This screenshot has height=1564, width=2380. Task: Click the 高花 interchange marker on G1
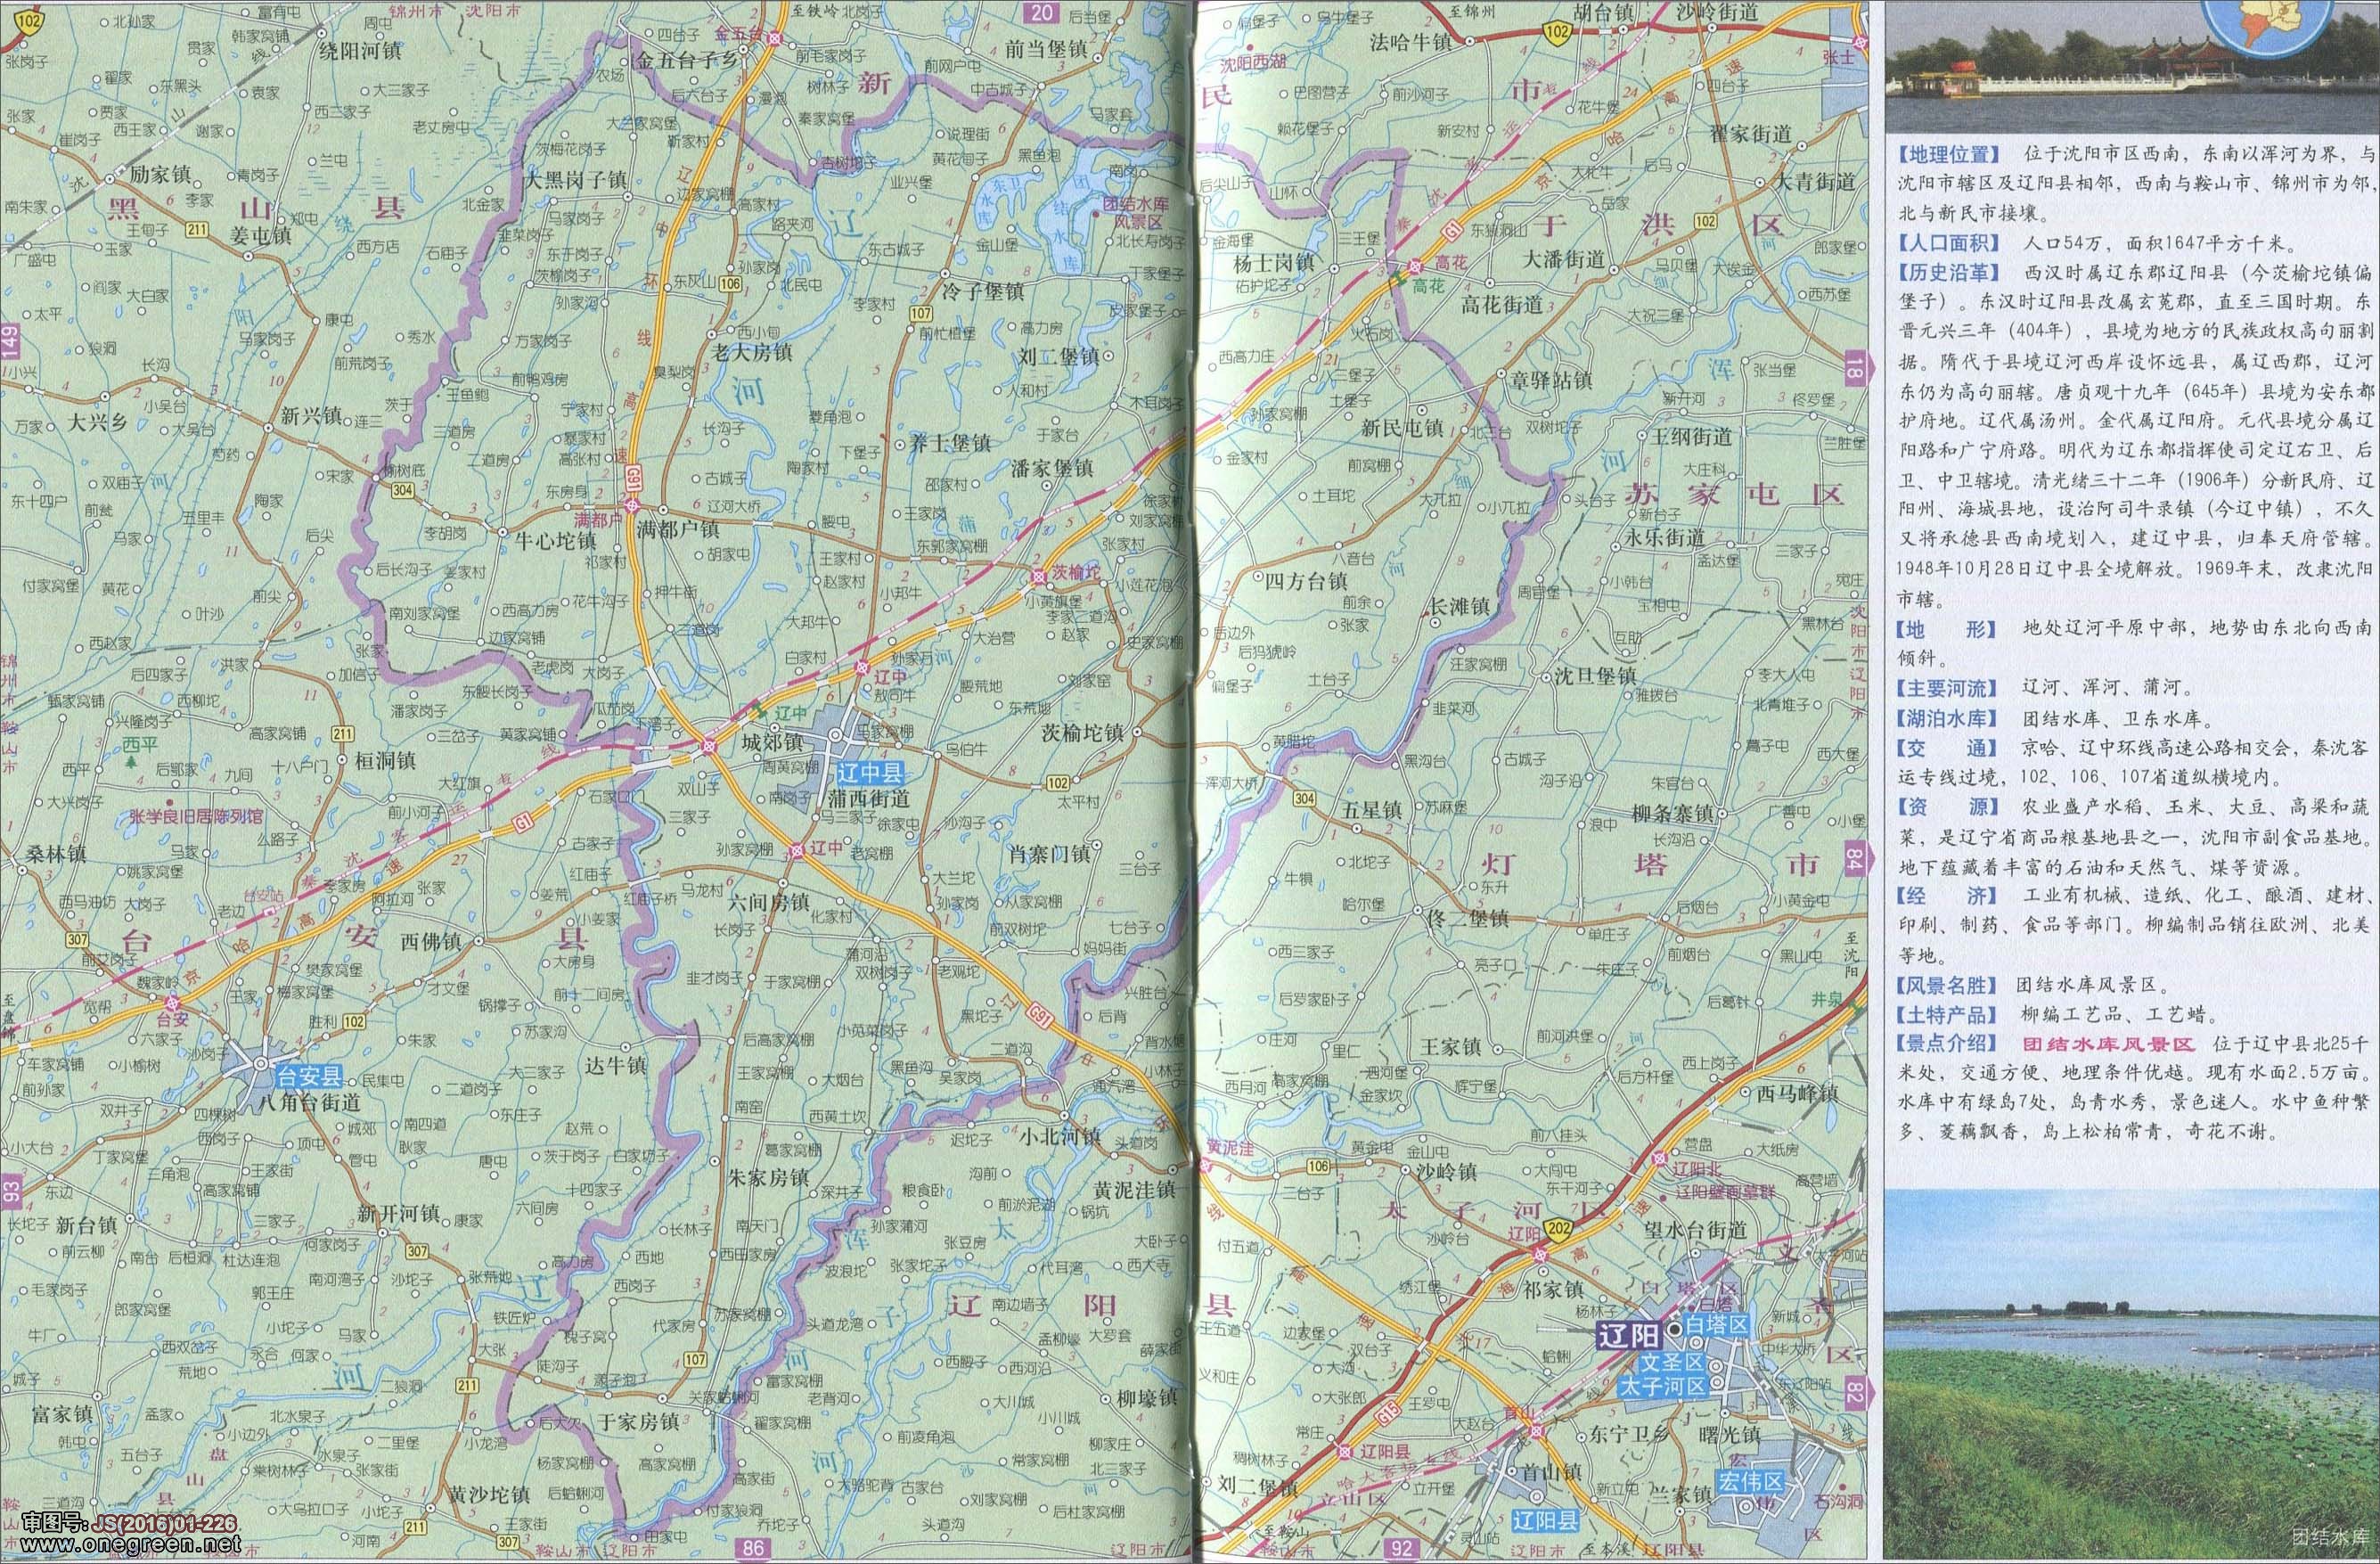[1416, 267]
